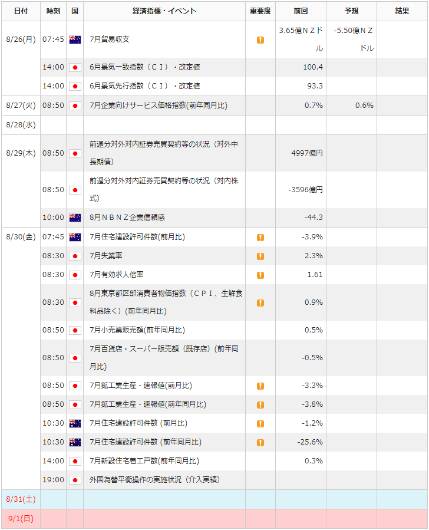Select the 8/27(火) date cell
Viewport: 429px width, 530px height.
tap(21, 106)
